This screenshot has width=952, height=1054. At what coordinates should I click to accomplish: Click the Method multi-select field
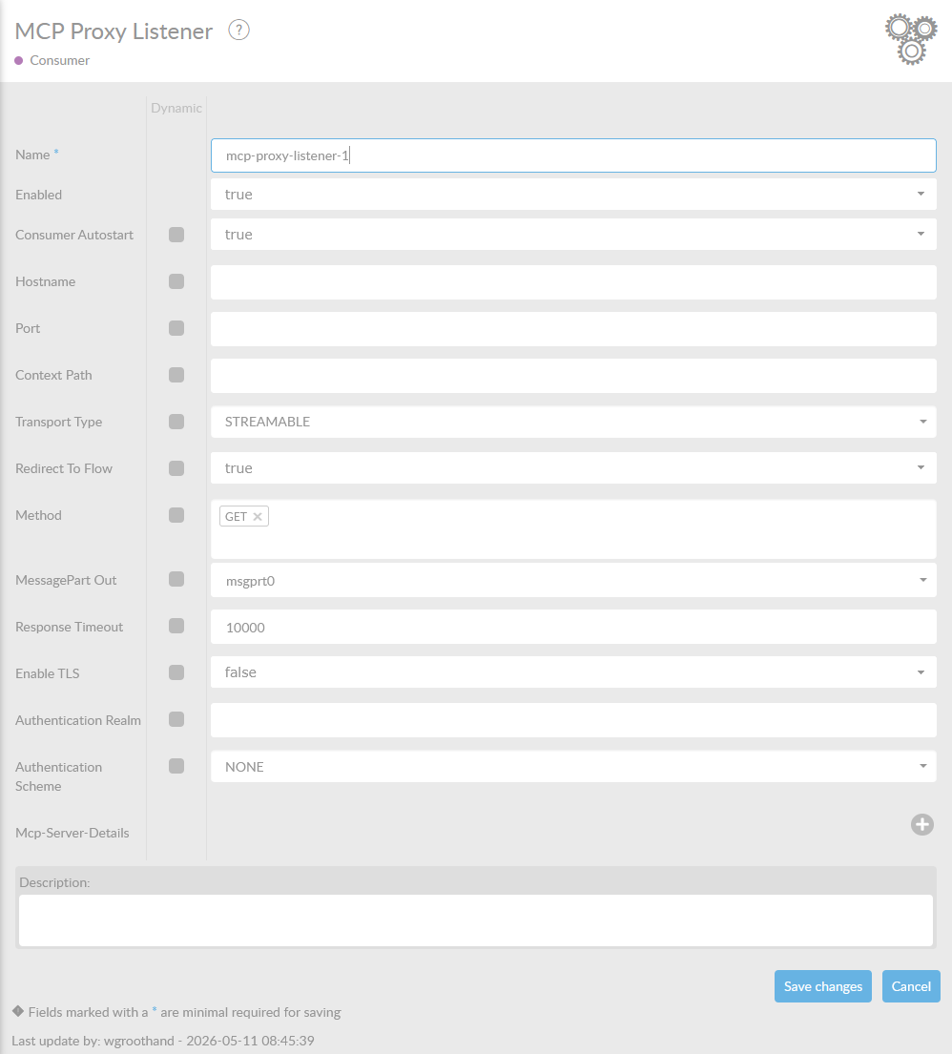coord(573,529)
